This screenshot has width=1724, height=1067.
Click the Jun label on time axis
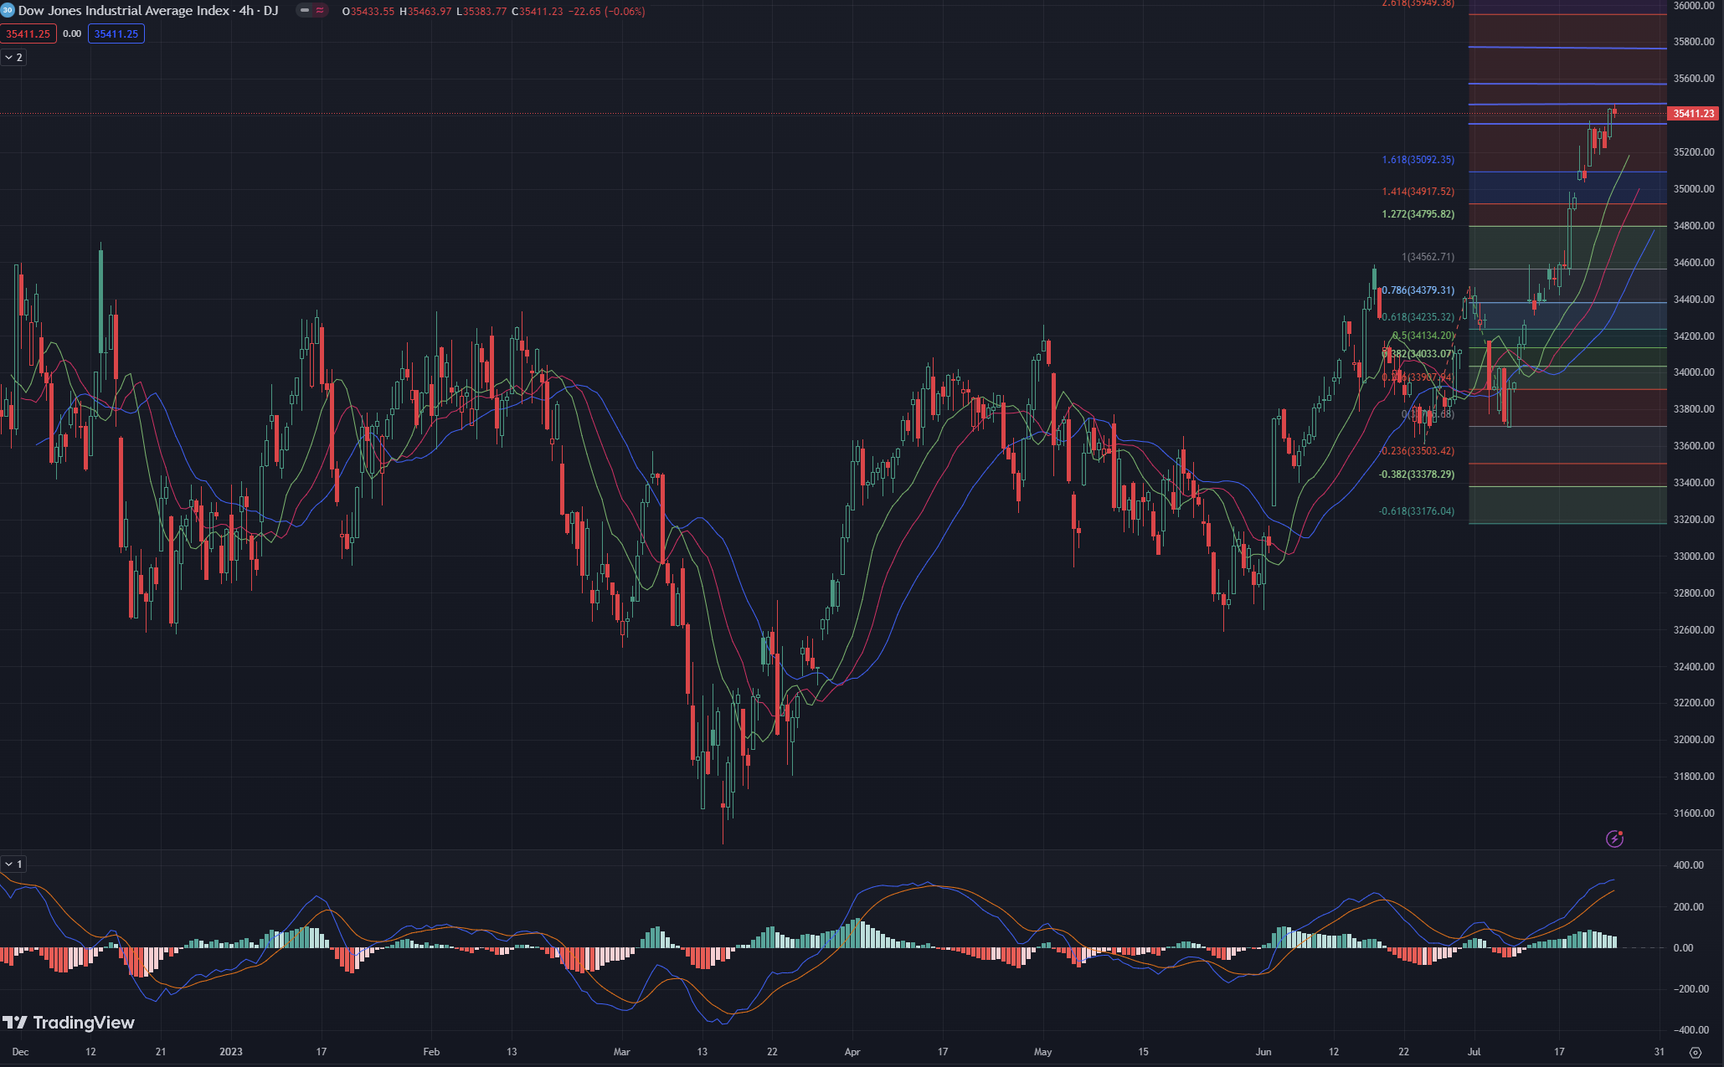(1263, 1052)
